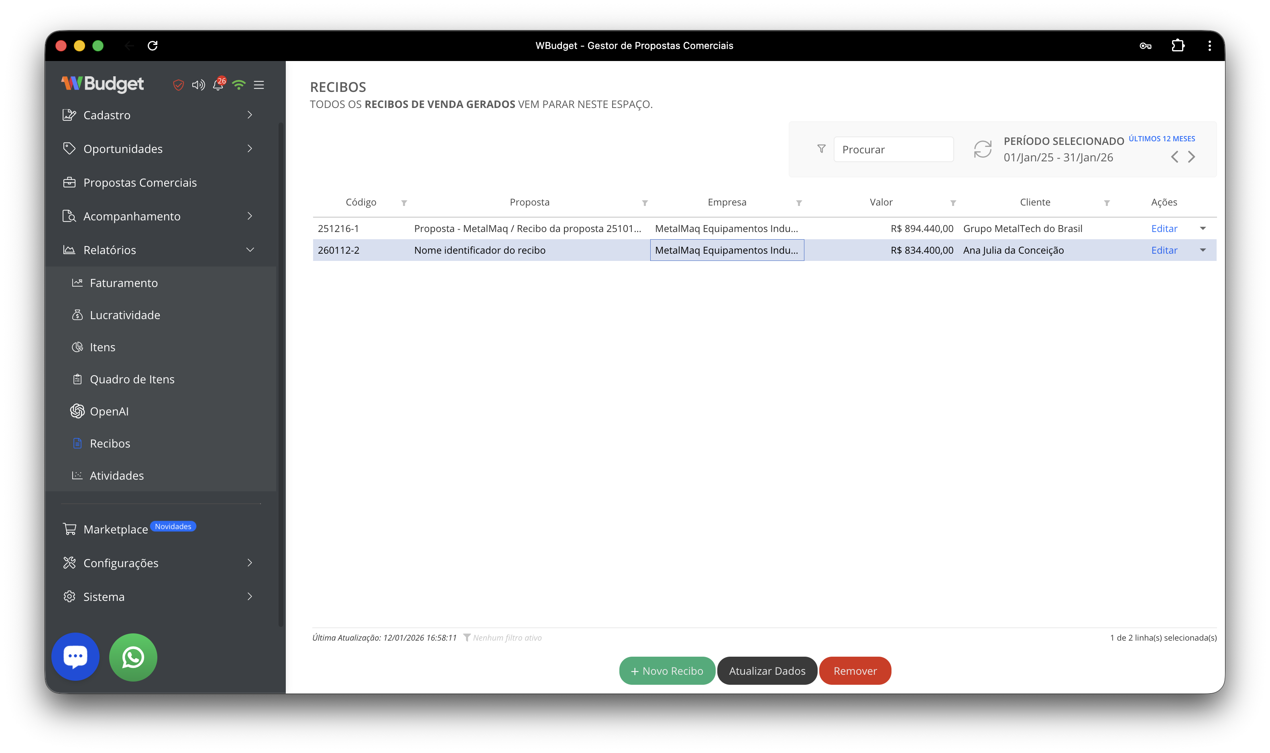
Task: Go to the previous period arrow
Action: [1174, 157]
